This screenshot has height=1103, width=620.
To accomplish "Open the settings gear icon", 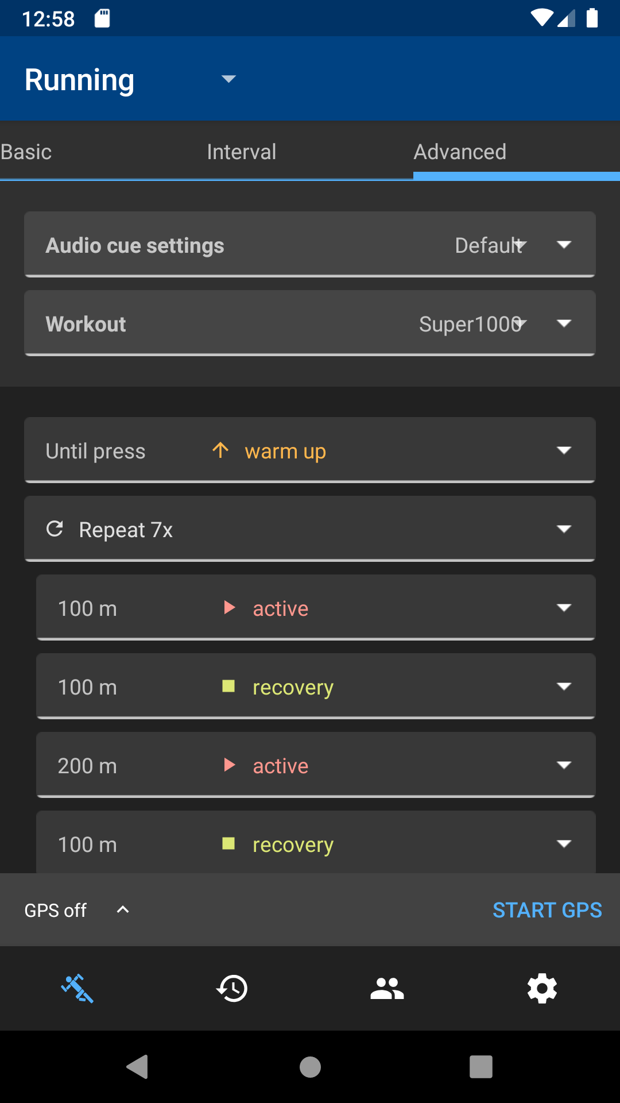I will [x=542, y=989].
